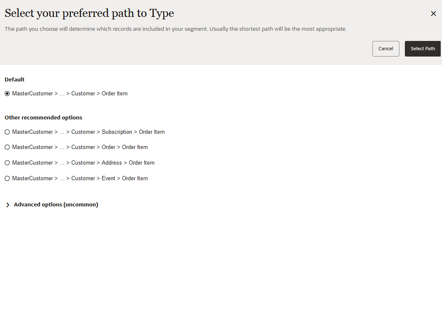Expand the ellipsis in the Event path
Image resolution: width=442 pixels, height=336 pixels.
click(x=62, y=179)
